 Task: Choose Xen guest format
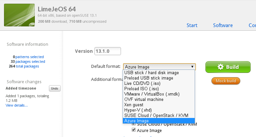[134, 105]
